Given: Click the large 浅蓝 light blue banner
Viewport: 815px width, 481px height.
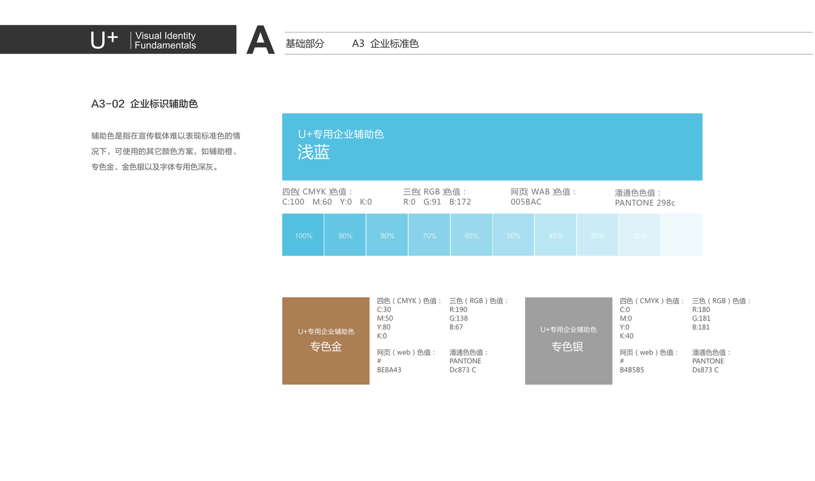Looking at the screenshot, I should coord(492,147).
